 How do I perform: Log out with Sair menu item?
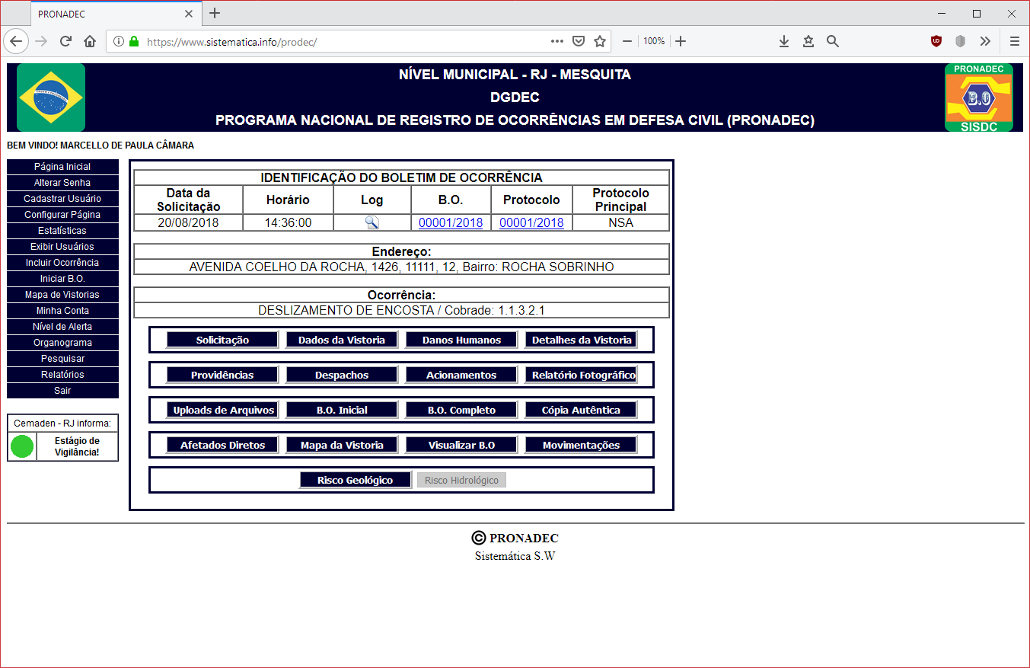[62, 391]
